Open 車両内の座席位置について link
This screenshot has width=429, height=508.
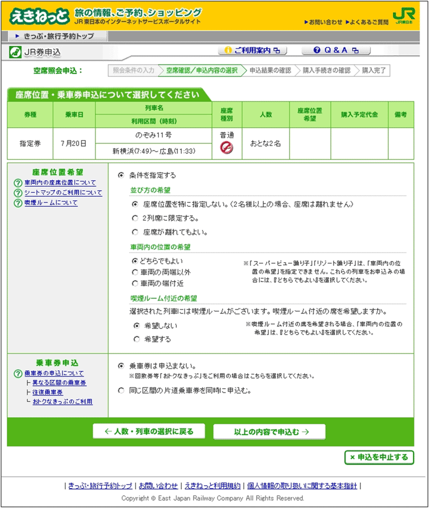pyautogui.click(x=60, y=183)
